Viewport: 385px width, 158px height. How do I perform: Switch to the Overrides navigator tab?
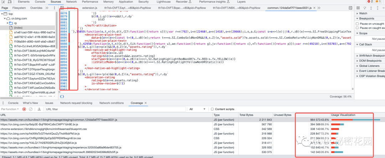36,8
